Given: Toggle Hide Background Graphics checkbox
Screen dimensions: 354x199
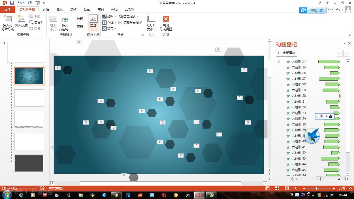Looking at the screenshot, I should click(120, 22).
